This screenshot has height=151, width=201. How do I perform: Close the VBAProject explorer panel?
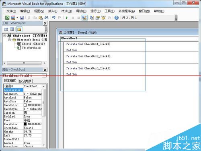pyautogui.click(x=45, y=23)
